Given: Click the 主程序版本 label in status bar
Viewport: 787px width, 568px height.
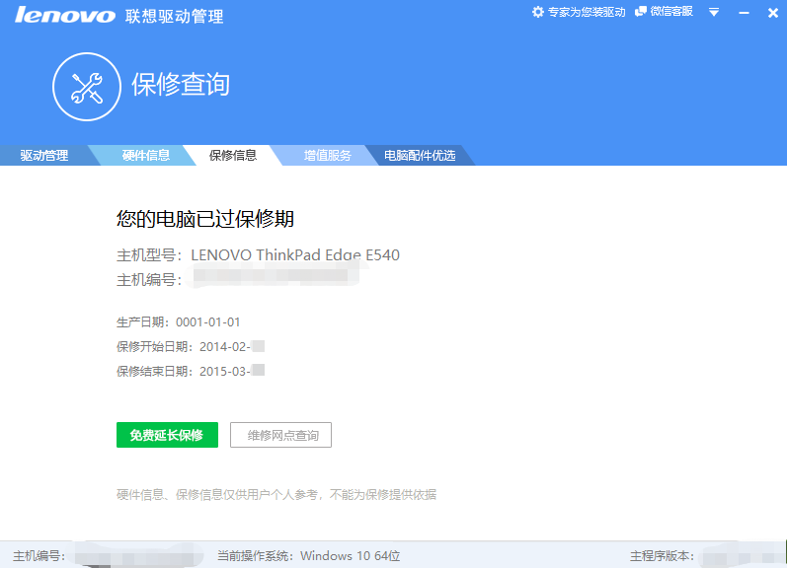Looking at the screenshot, I should tap(662, 555).
